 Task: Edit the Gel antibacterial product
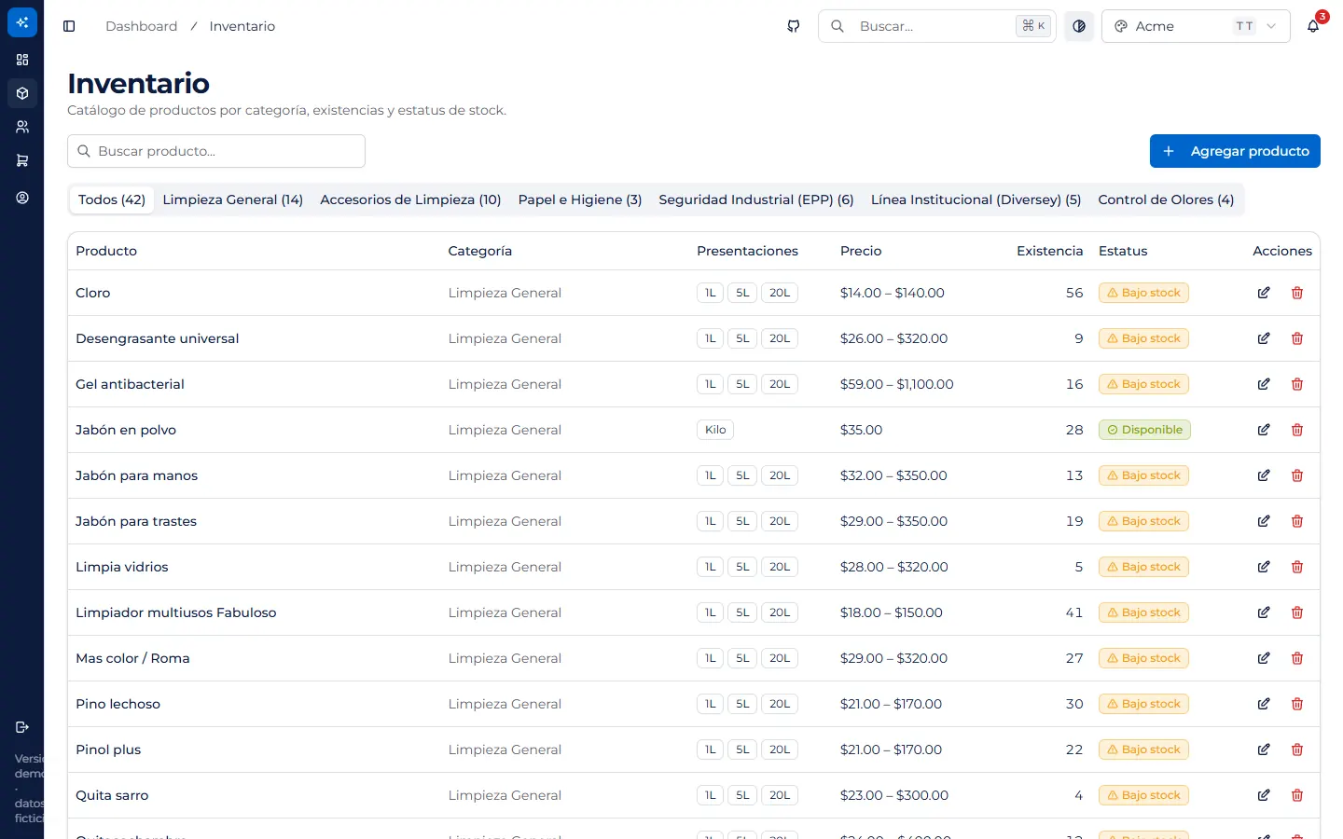click(x=1264, y=384)
